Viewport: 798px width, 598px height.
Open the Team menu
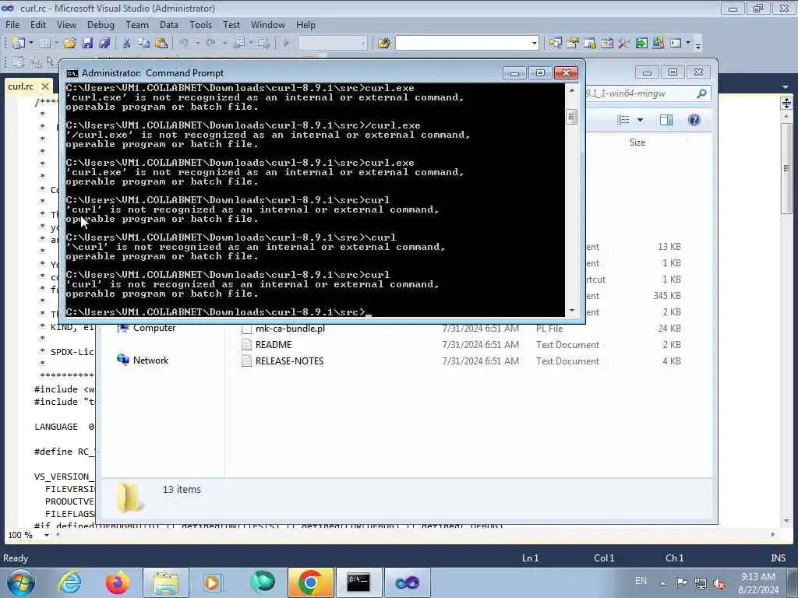coord(137,25)
